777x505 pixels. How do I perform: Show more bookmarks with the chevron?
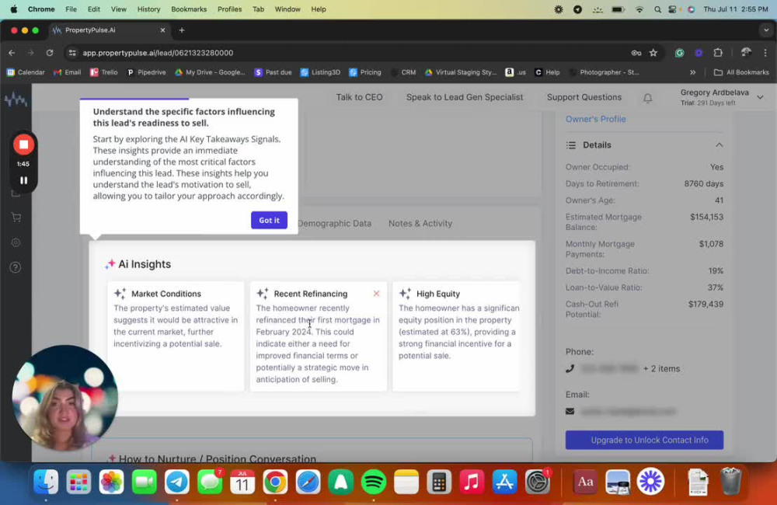pos(693,72)
